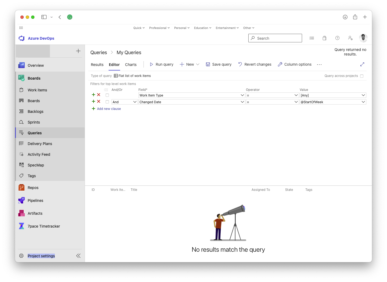The image size is (387, 282).
Task: Sort results by Assigned To column header
Action: point(261,190)
